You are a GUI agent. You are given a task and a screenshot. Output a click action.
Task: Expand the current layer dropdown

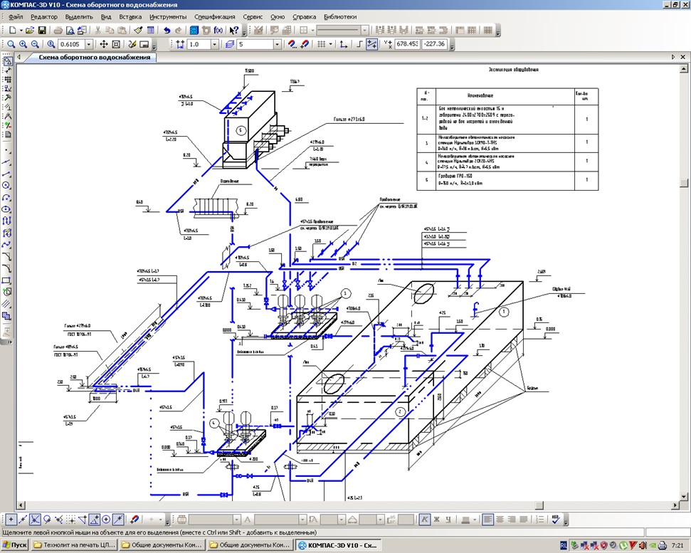[278, 44]
